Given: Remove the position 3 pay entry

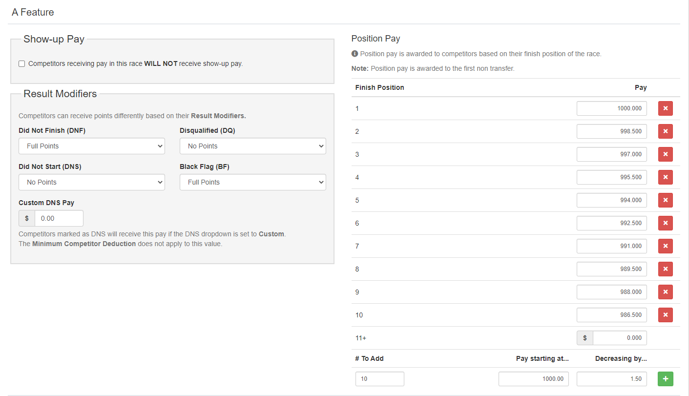Looking at the screenshot, I should (x=665, y=154).
